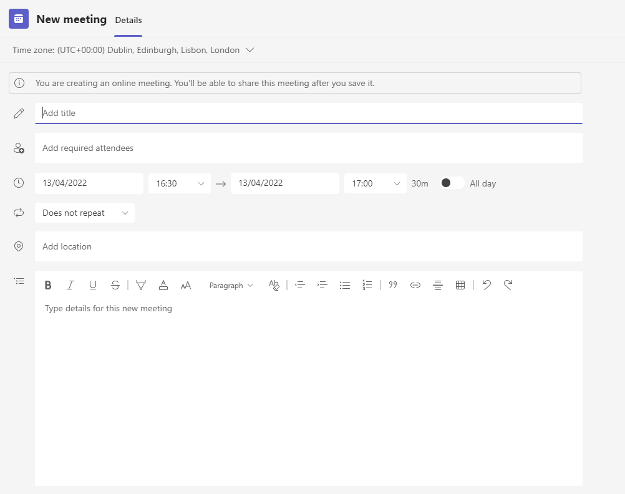Image resolution: width=625 pixels, height=494 pixels.
Task: Insert a bulleted list
Action: point(345,285)
